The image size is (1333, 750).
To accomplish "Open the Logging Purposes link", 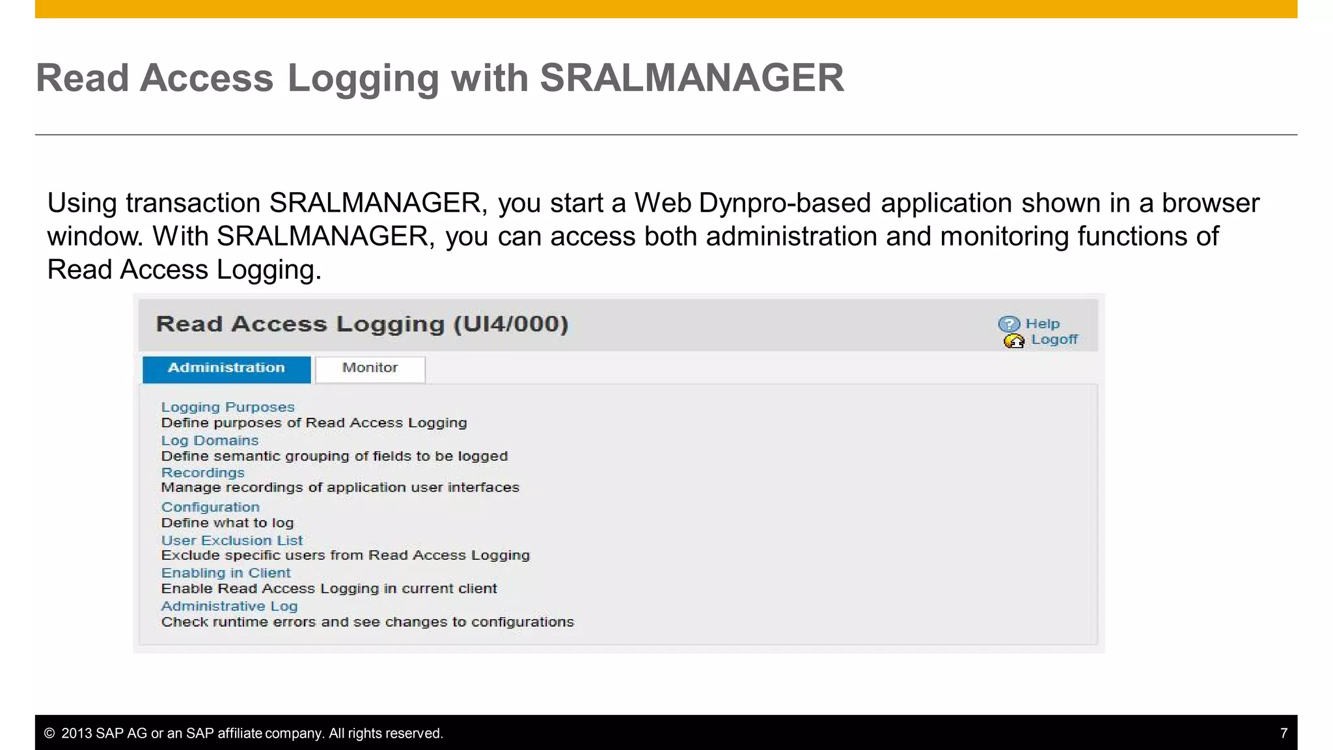I will pyautogui.click(x=228, y=408).
